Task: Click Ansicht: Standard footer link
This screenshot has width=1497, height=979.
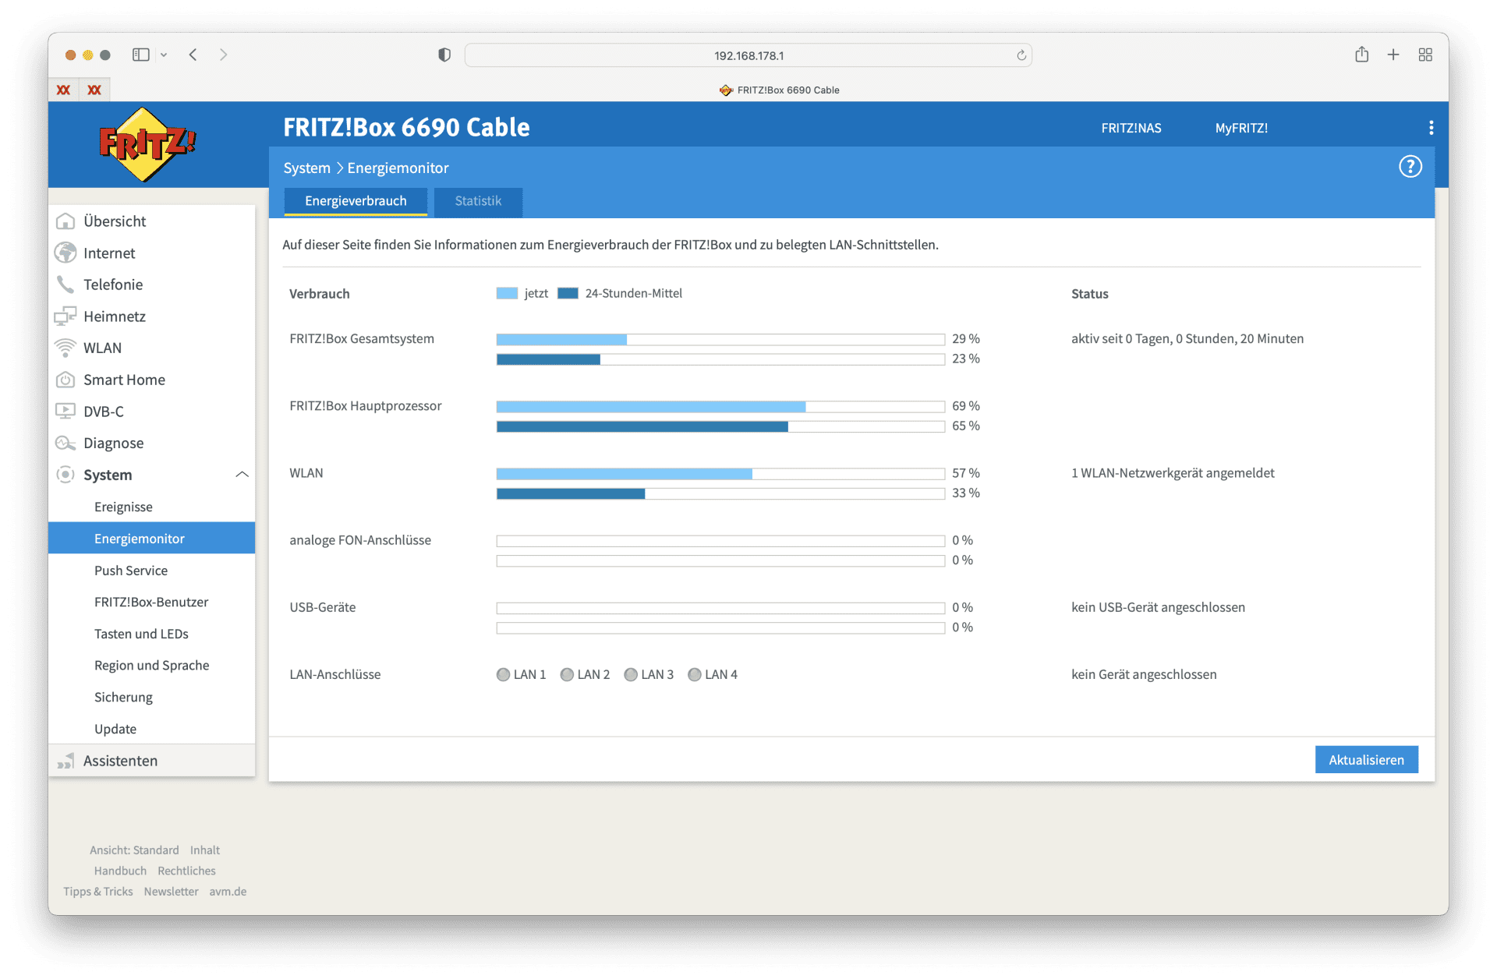Action: [x=134, y=850]
